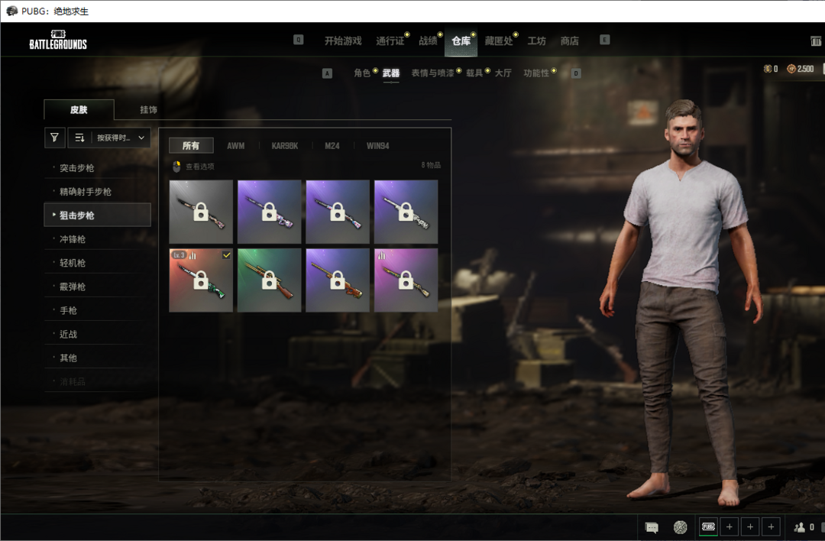This screenshot has width=825, height=541.
Task: Open the 开始游戏 menu
Action: click(343, 40)
